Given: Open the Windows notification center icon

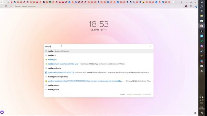Looking at the screenshot, I should tap(202, 113).
